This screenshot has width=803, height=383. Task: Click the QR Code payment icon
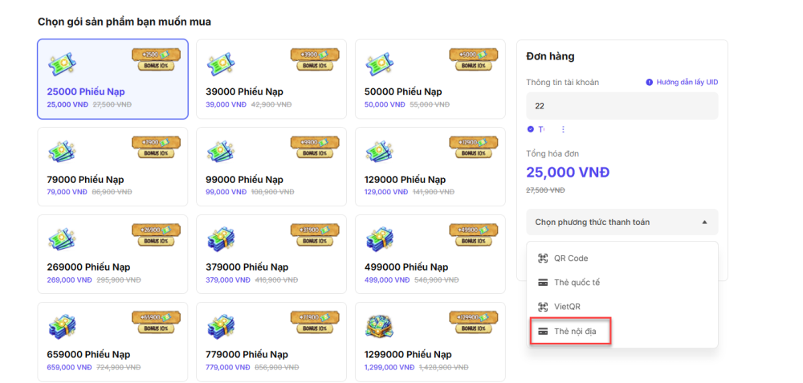[543, 258]
